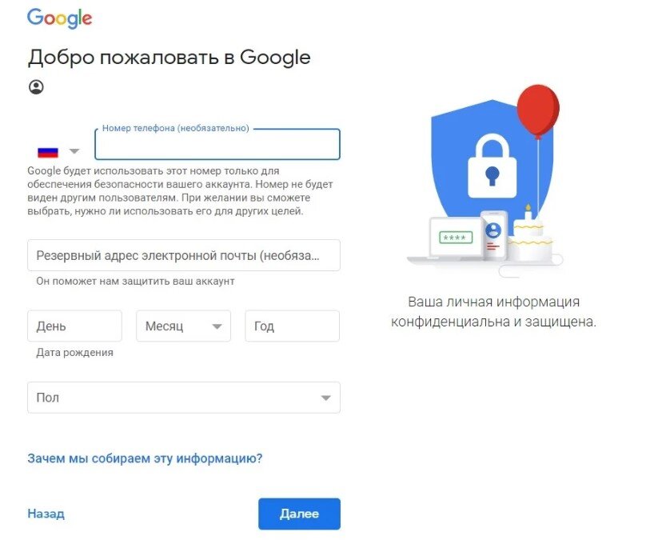Focus the Номер телефона input field
This screenshot has height=552, width=654.
click(x=216, y=145)
